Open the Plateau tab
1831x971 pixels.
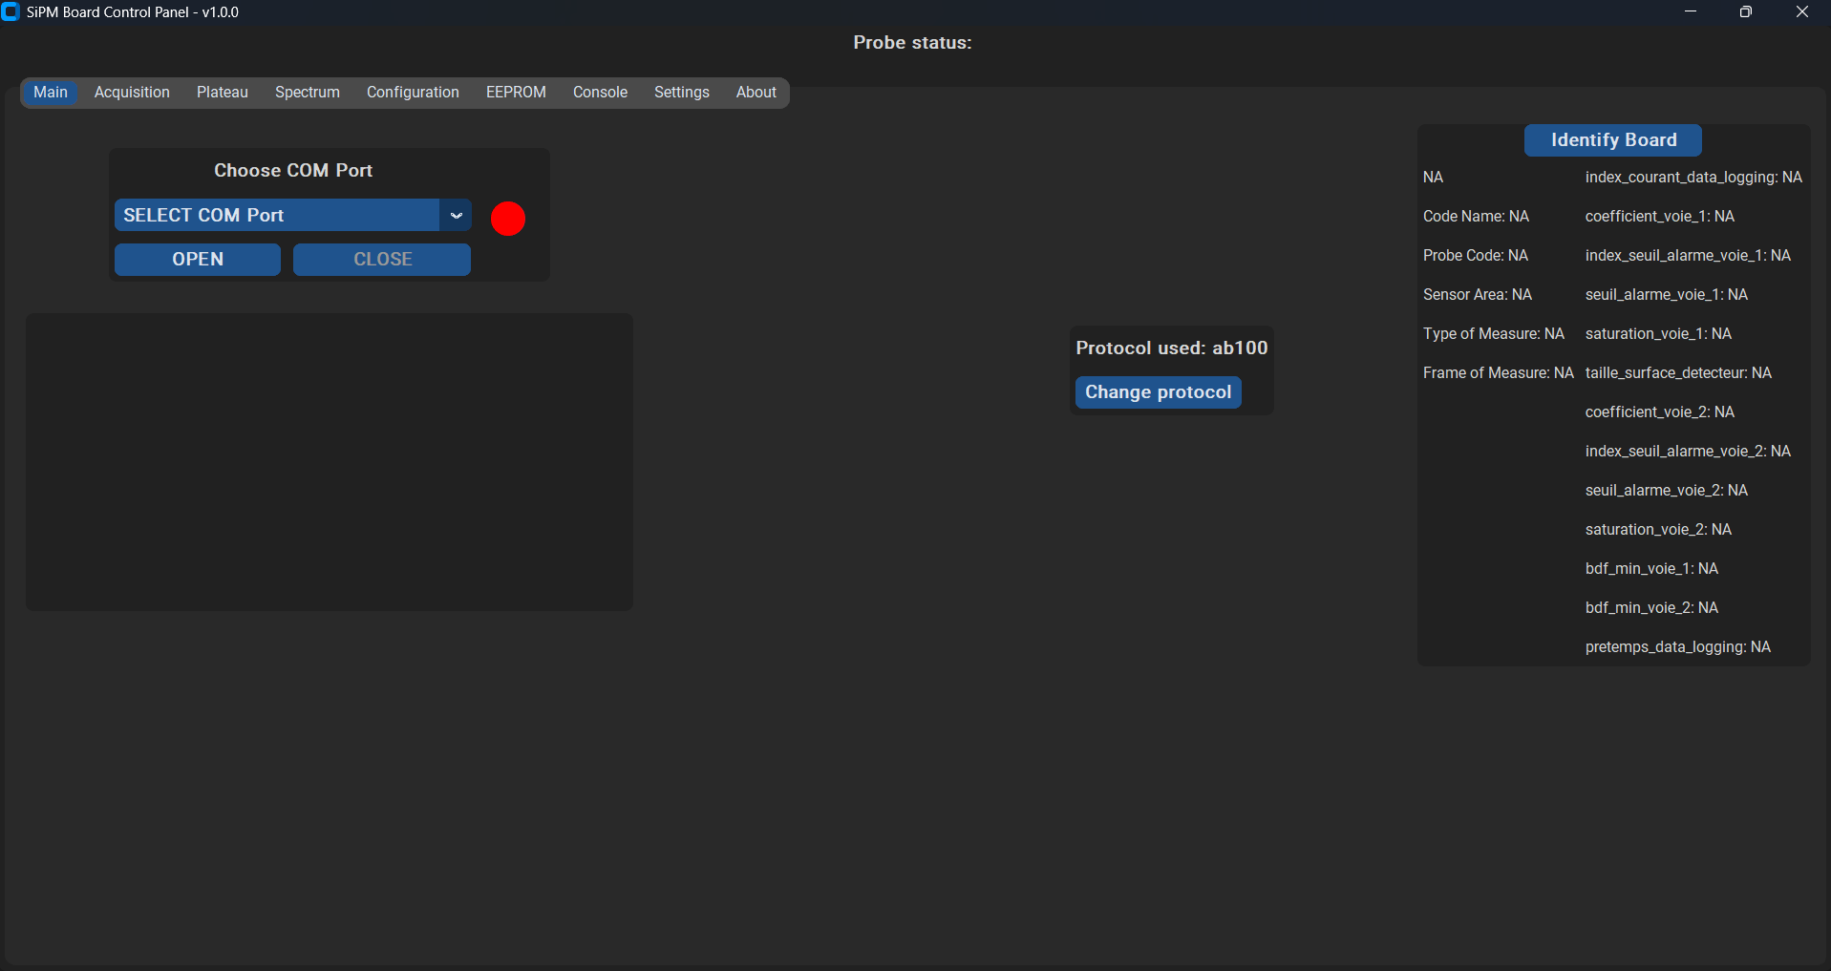[223, 93]
